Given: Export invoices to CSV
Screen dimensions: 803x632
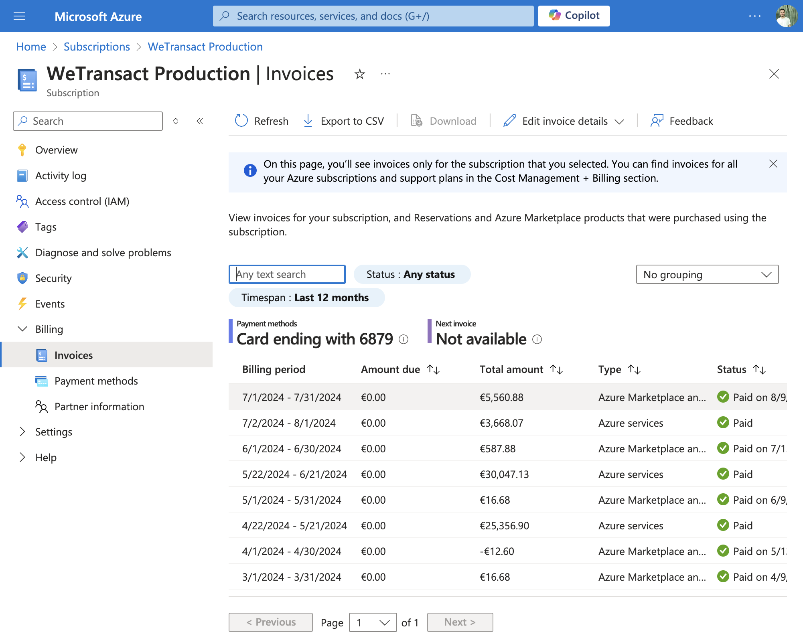Looking at the screenshot, I should [x=344, y=121].
